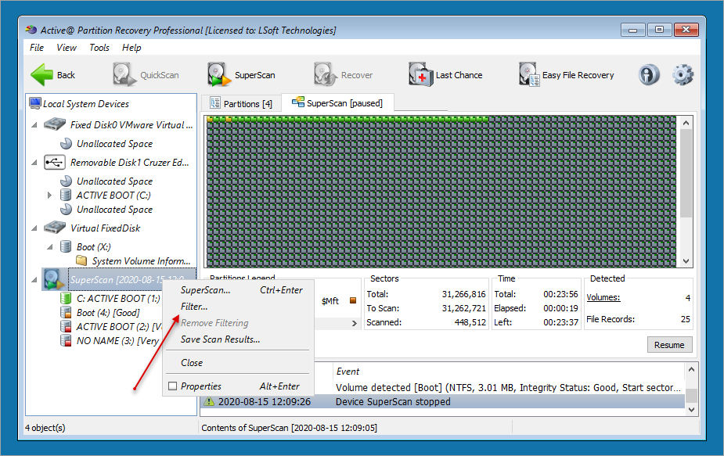Screen dimensions: 724x456
Task: Choose SuperScan... from context menu
Action: 238,290
